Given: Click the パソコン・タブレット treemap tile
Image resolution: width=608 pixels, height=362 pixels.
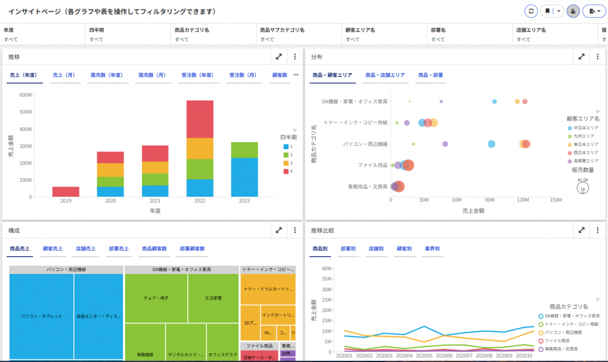Looking at the screenshot, I should pos(42,316).
